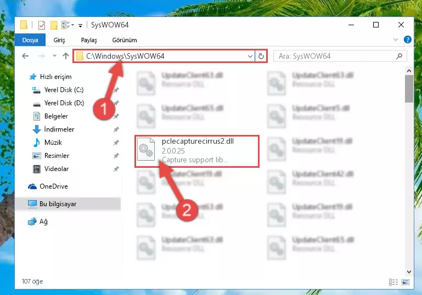Switch to details view icon in status bar
This screenshot has height=295, width=422.
click(x=393, y=282)
